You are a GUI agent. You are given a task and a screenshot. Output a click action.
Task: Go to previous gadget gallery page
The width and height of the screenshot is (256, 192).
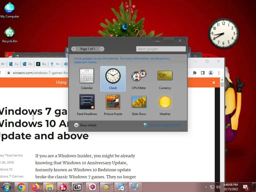(74, 49)
